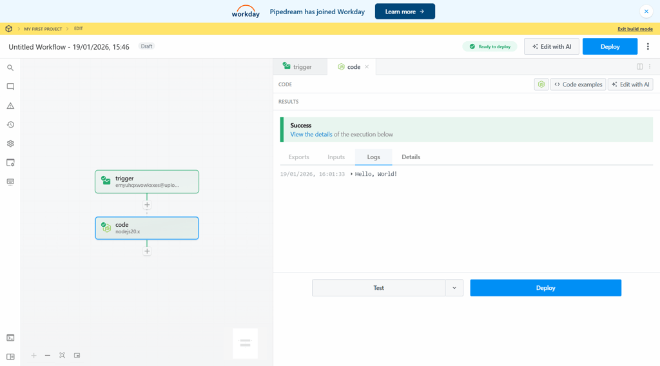Click the Success heading in results banner

(x=301, y=126)
